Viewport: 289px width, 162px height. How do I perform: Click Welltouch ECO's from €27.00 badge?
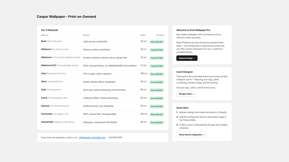click(x=157, y=66)
